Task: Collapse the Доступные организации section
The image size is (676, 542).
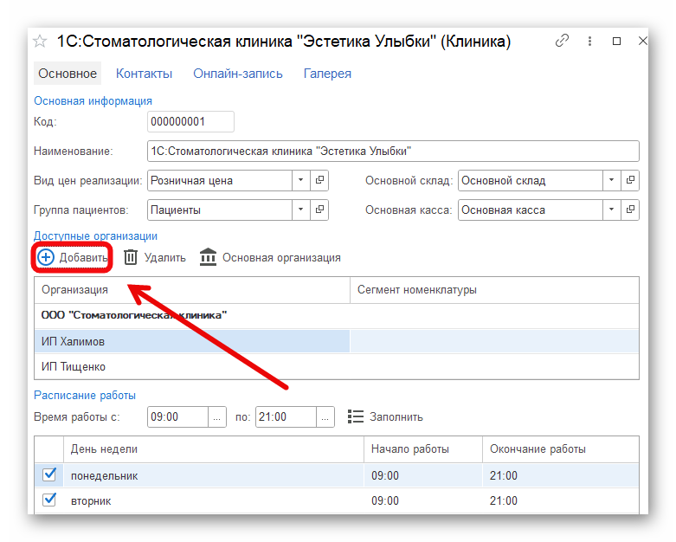Action: coord(96,236)
